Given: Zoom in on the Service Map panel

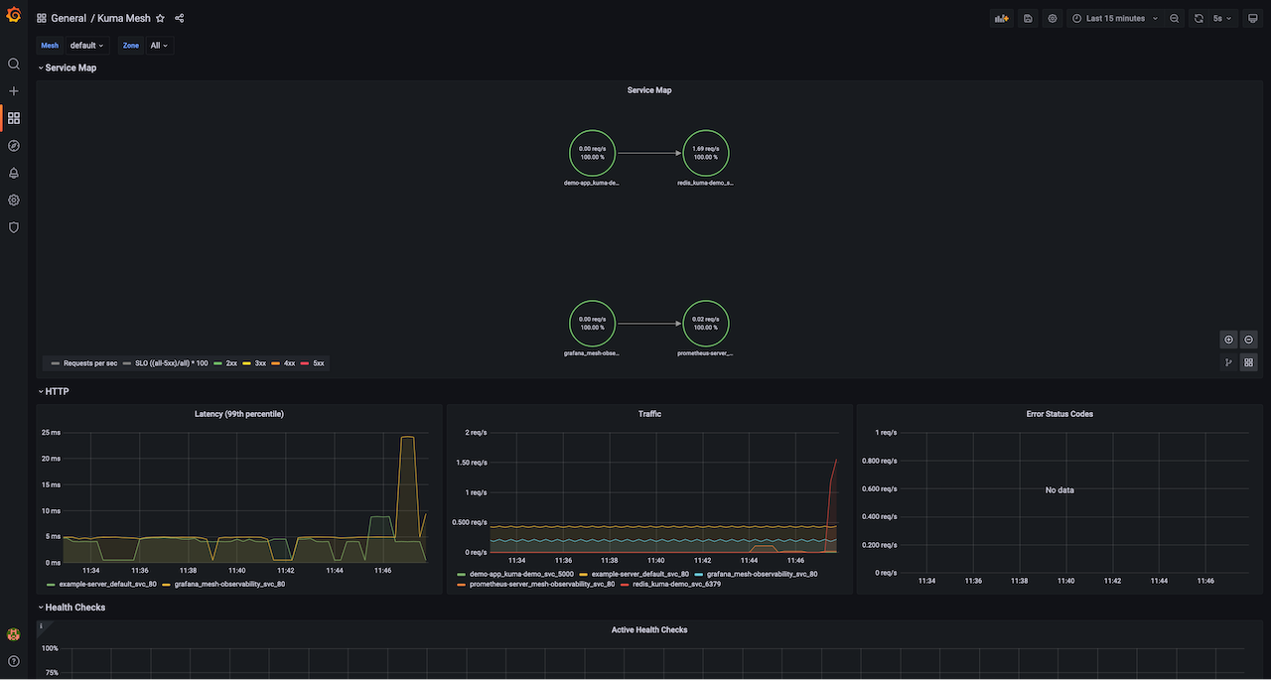Looking at the screenshot, I should (x=1228, y=339).
